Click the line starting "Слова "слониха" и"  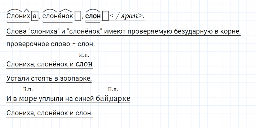pyautogui.click(x=123, y=32)
